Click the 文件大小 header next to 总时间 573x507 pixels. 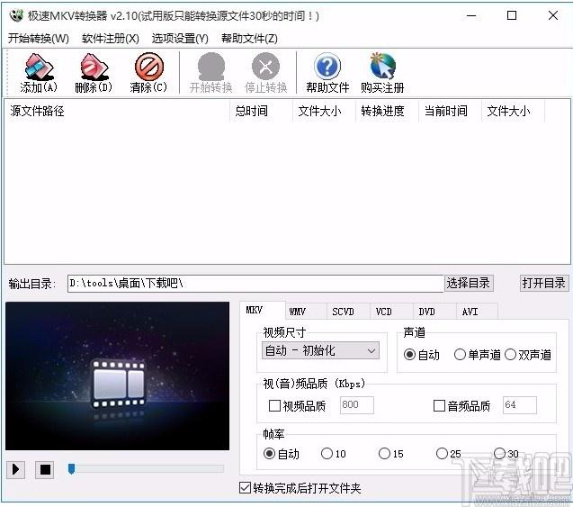(324, 111)
